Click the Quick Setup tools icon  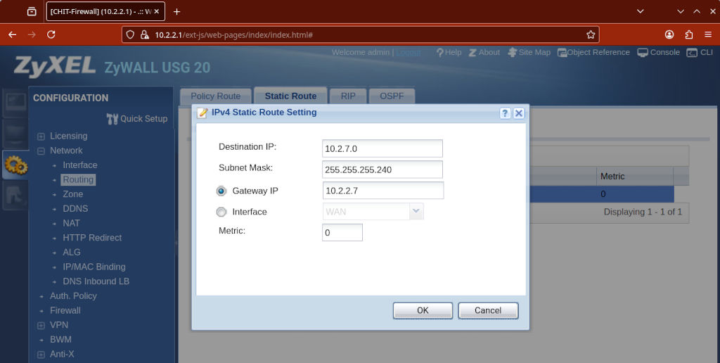[112, 119]
